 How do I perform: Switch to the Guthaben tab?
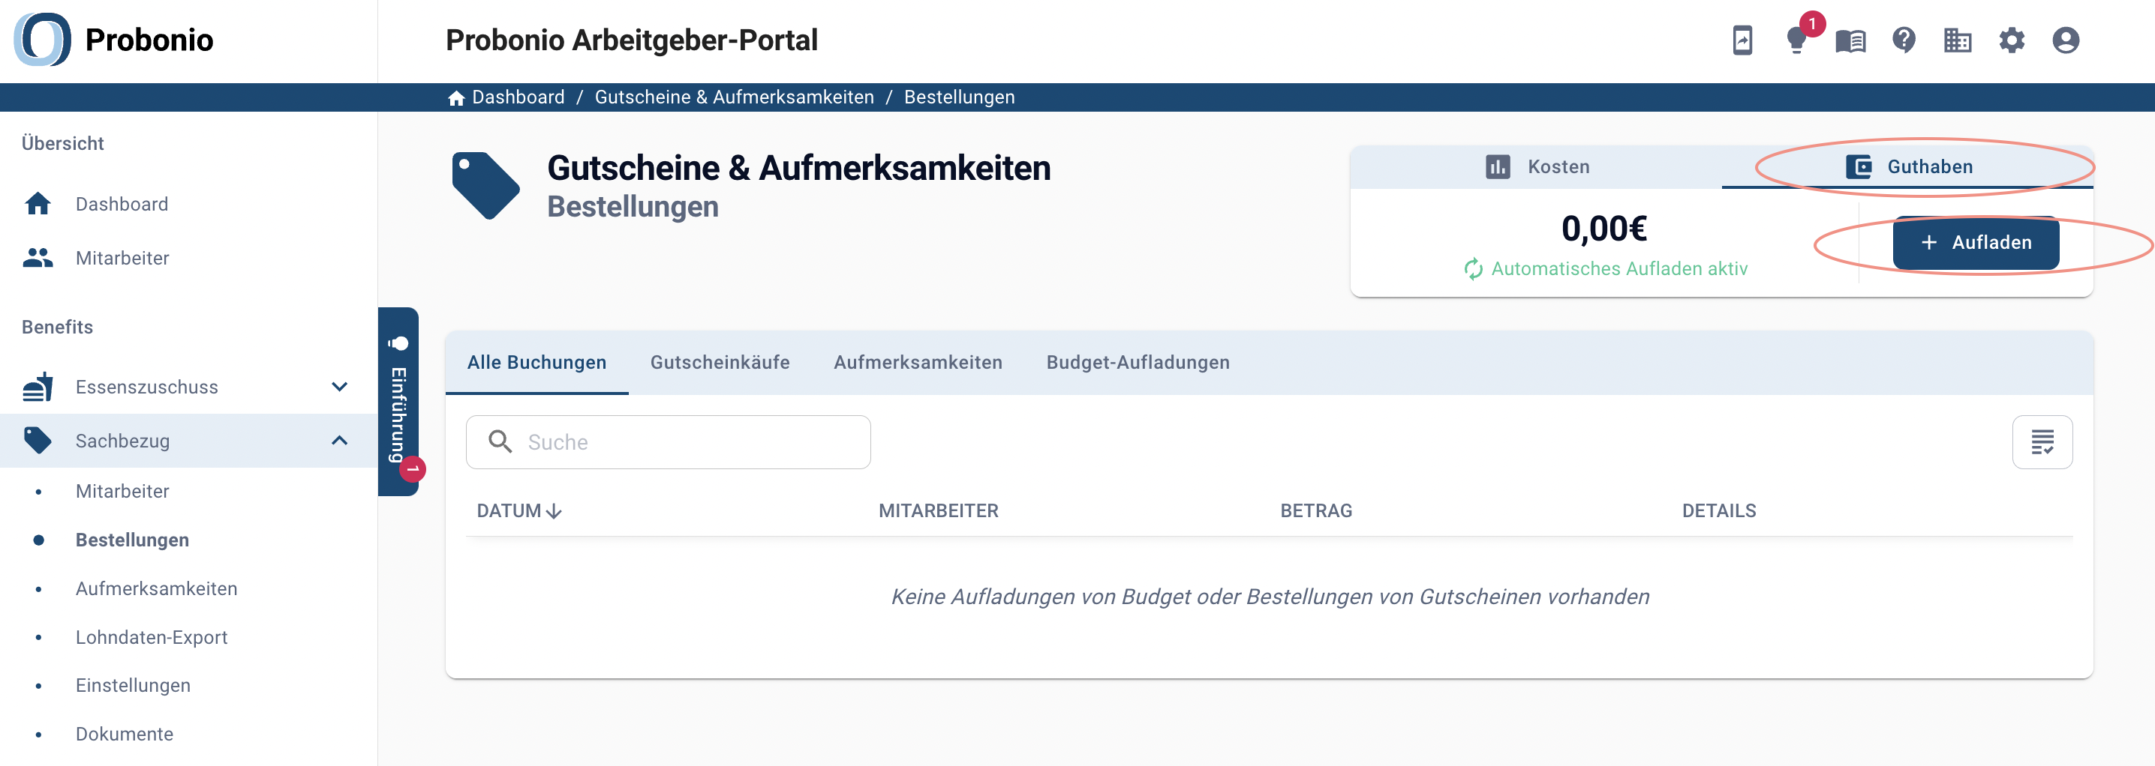[1907, 167]
